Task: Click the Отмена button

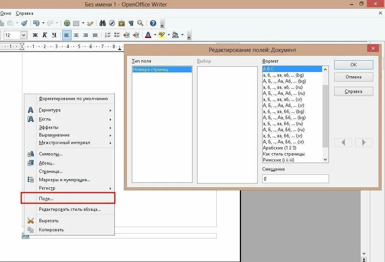Action: [354, 77]
